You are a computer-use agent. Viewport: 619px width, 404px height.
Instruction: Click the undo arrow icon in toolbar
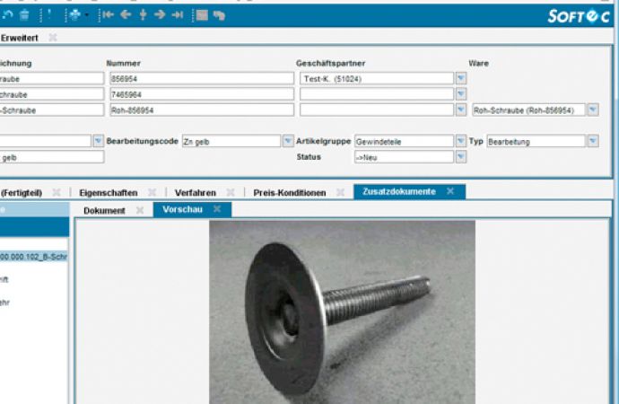point(9,15)
